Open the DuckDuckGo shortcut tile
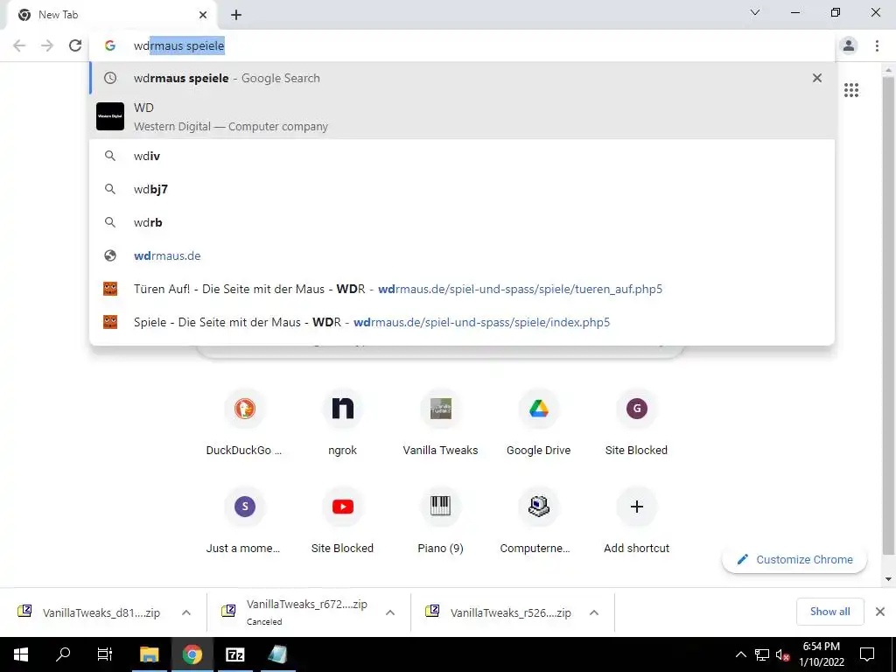 [x=245, y=423]
